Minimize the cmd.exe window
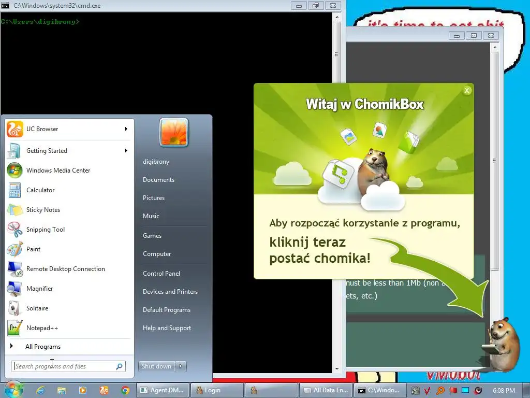This screenshot has width=530, height=398. click(299, 6)
